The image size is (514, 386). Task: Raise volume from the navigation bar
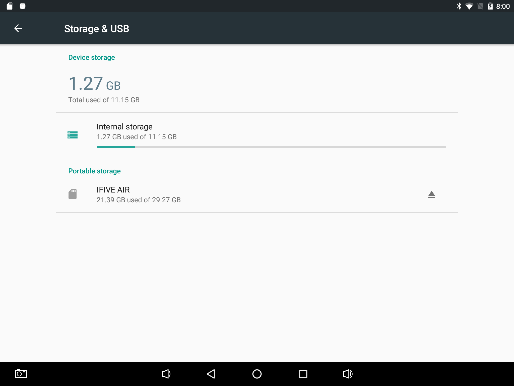coord(348,374)
